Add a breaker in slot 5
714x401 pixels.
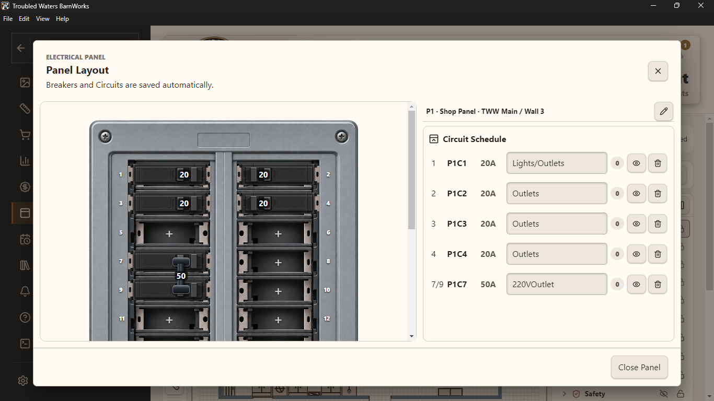(x=169, y=234)
